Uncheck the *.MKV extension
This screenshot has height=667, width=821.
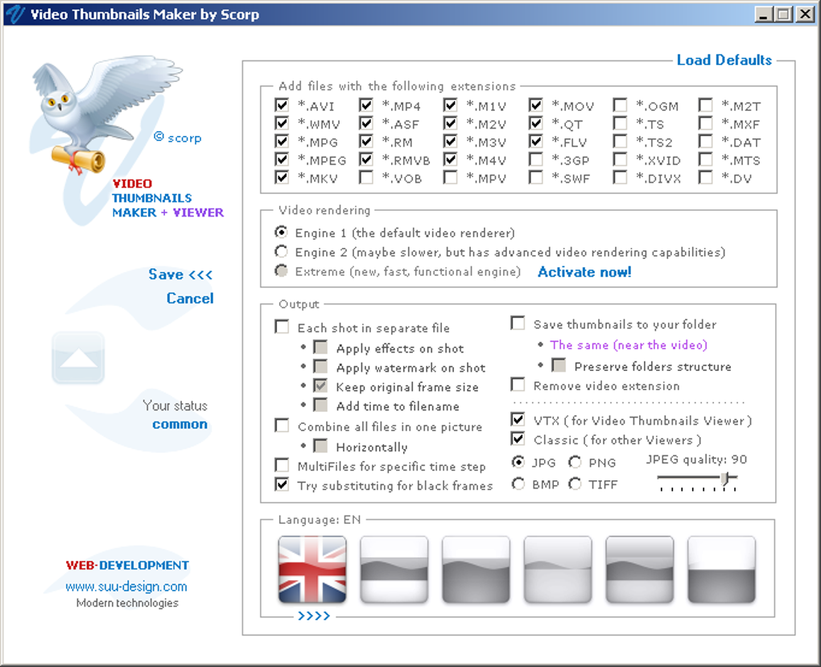pos(282,178)
